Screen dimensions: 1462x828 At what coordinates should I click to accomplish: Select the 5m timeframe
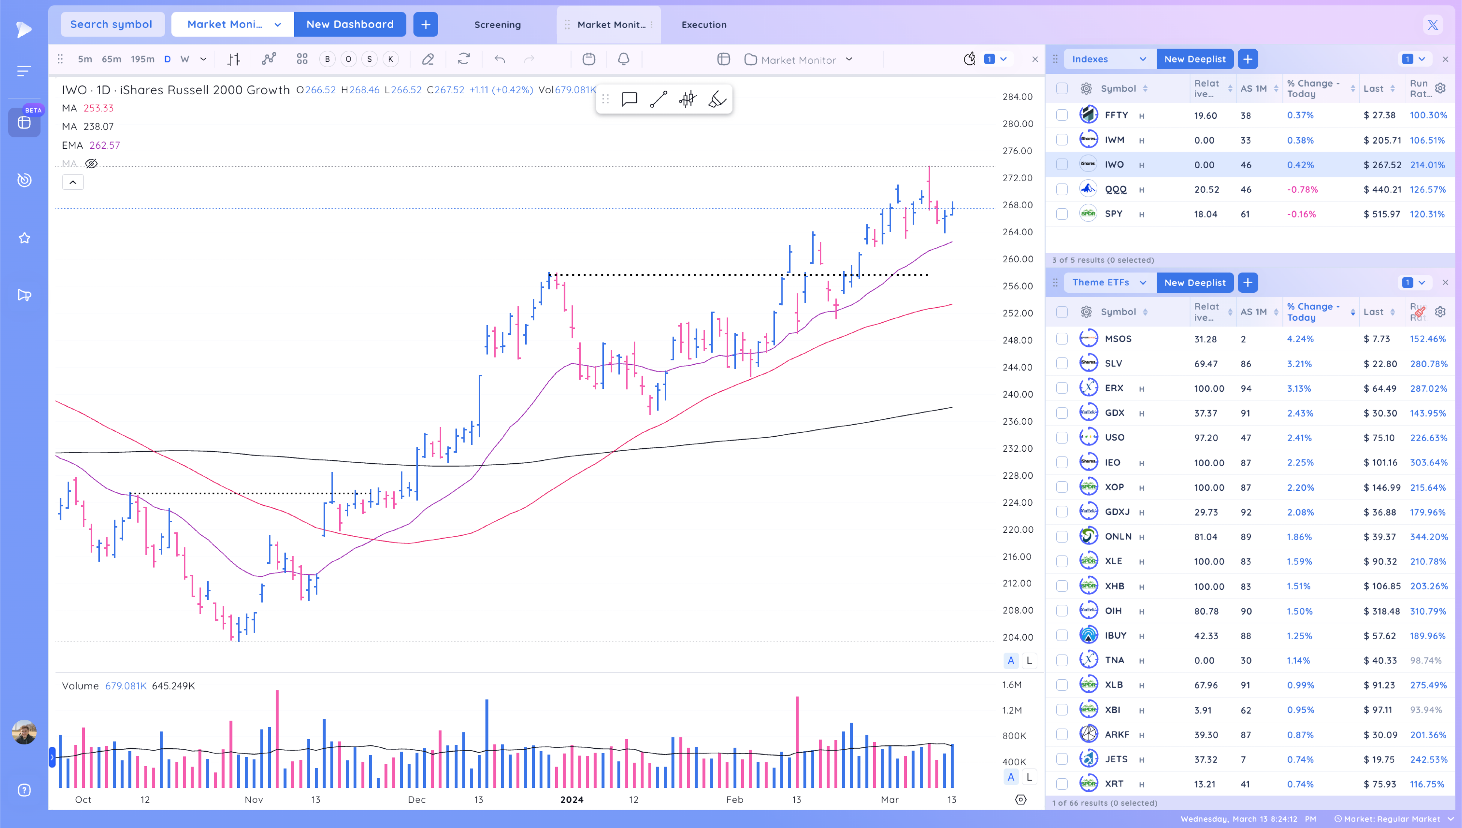(x=85, y=59)
